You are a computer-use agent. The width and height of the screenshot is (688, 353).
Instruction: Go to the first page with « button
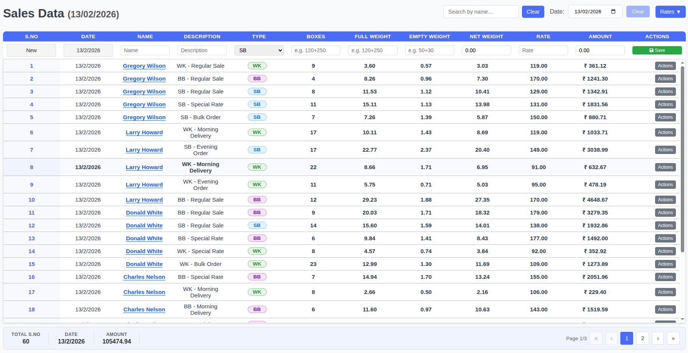coord(596,338)
